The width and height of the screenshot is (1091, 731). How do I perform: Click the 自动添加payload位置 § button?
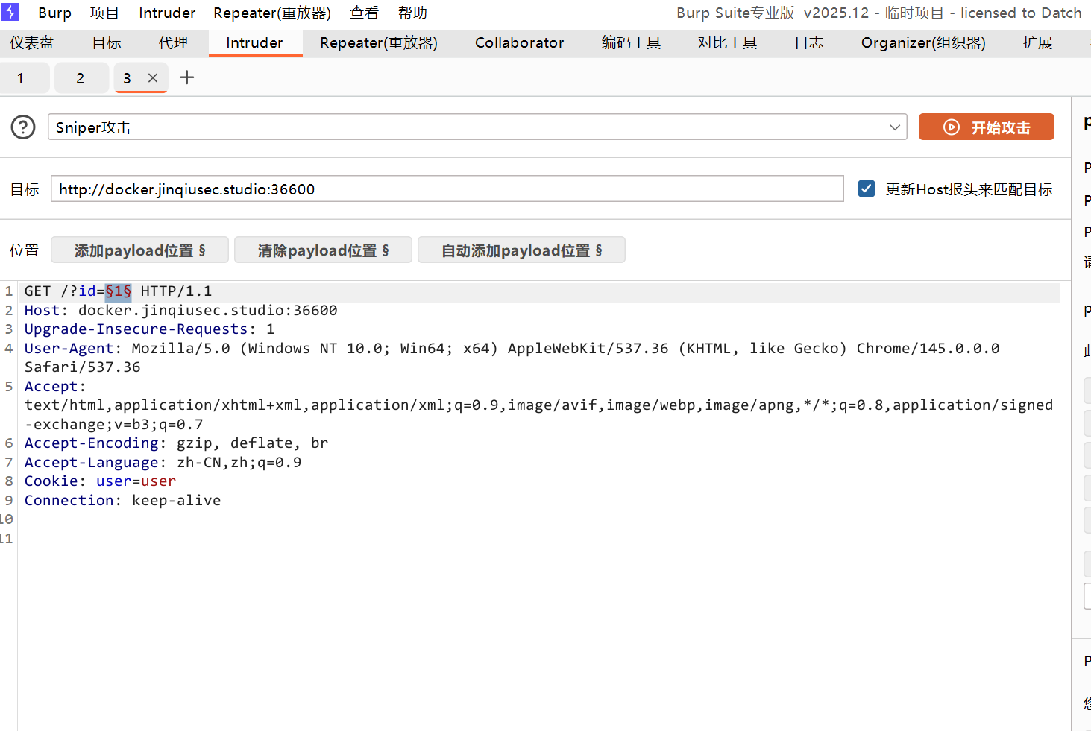click(x=521, y=250)
